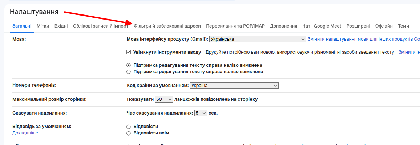
Task: Open the Мітки settings tab
Action: tap(43, 26)
